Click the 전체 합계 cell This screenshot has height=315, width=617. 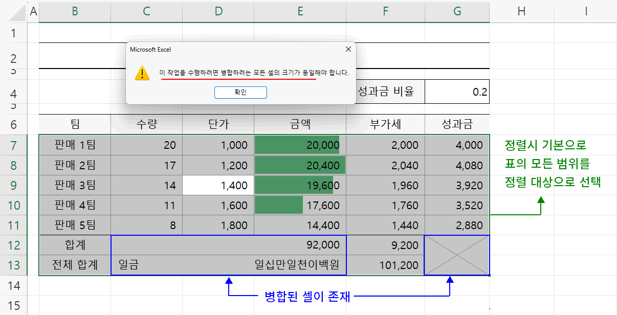click(75, 265)
